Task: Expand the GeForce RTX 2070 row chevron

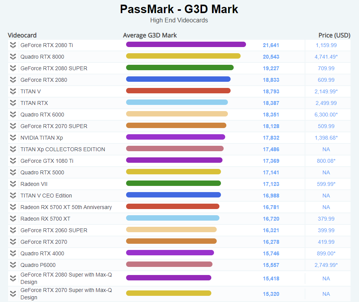Action: point(13,242)
